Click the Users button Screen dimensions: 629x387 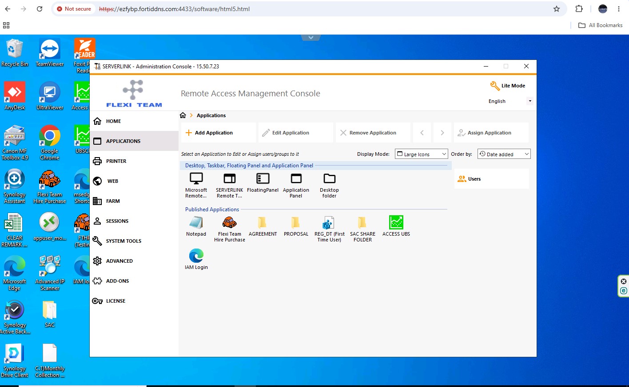point(491,179)
